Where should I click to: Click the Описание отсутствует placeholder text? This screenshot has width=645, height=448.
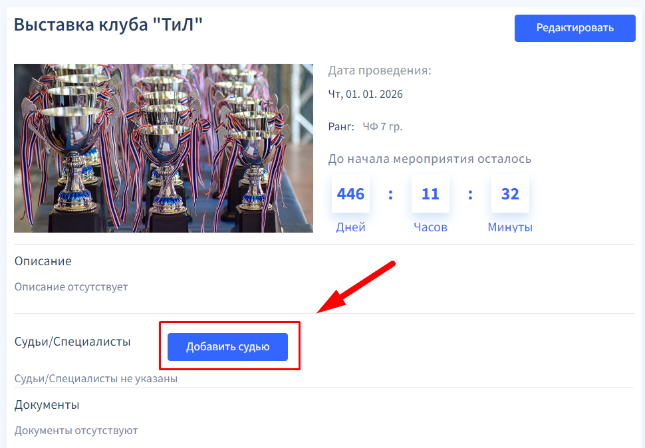71,287
